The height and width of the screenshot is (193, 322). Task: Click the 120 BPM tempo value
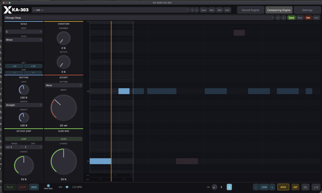[77, 187]
